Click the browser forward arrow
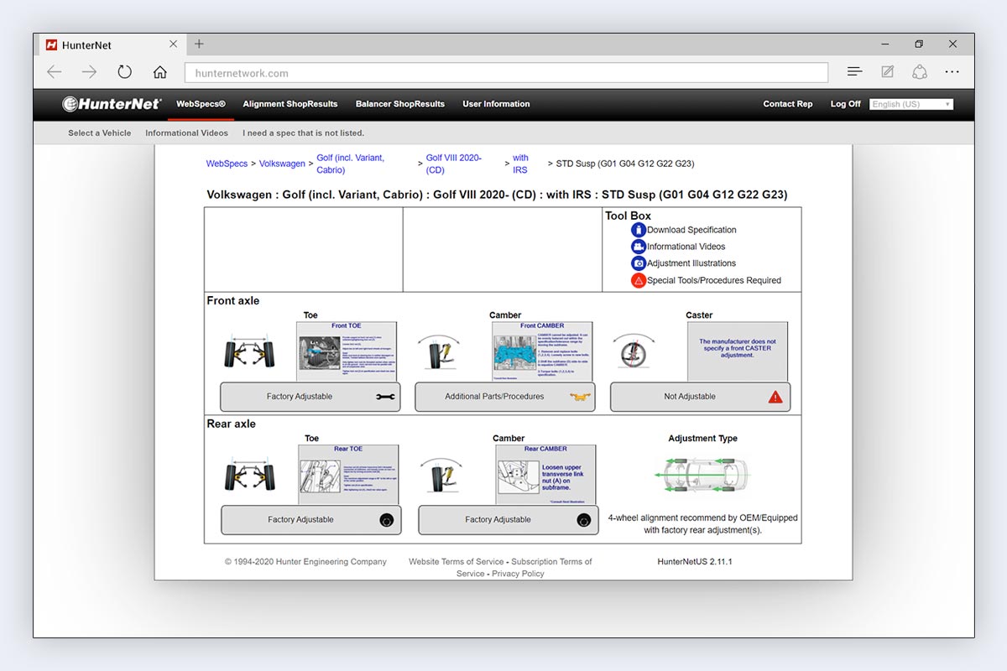Image resolution: width=1007 pixels, height=671 pixels. pyautogui.click(x=89, y=72)
